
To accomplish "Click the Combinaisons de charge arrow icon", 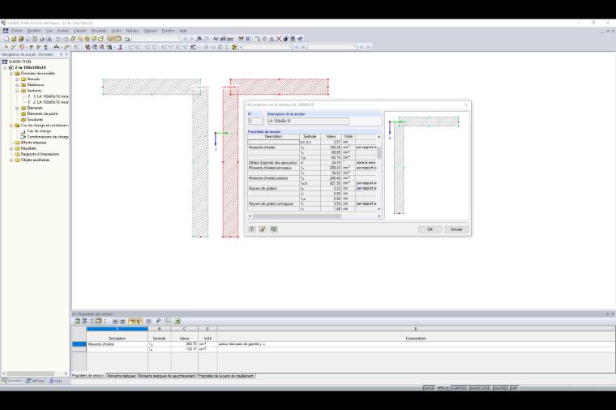I will pos(24,137).
